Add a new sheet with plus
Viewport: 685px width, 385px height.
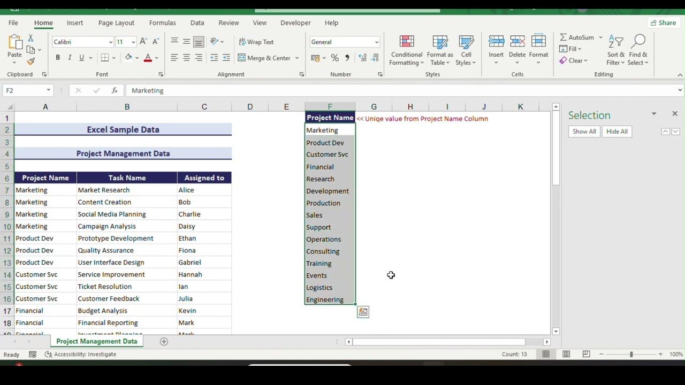(x=164, y=342)
